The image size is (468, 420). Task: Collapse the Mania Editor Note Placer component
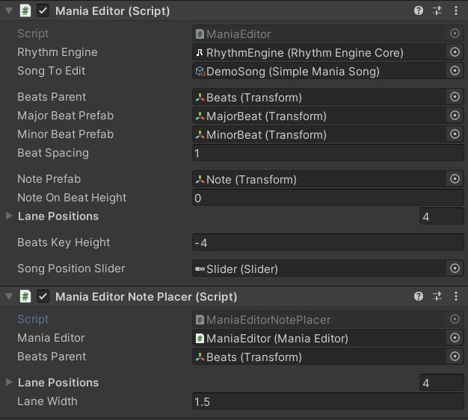(9, 297)
